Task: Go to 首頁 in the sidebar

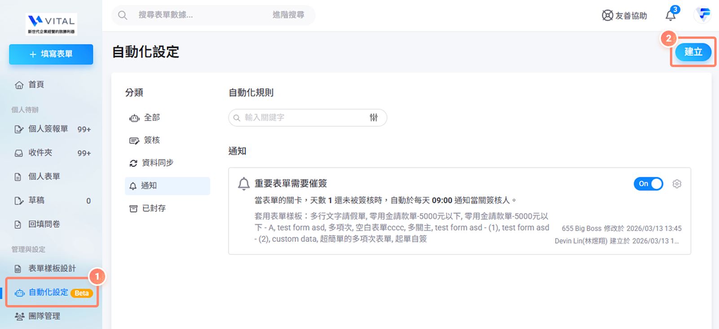Action: click(36, 85)
